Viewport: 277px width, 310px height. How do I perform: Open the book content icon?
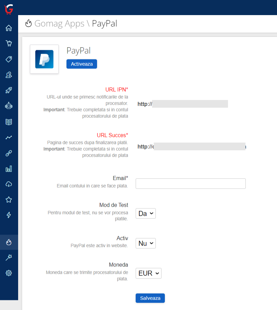point(9,122)
